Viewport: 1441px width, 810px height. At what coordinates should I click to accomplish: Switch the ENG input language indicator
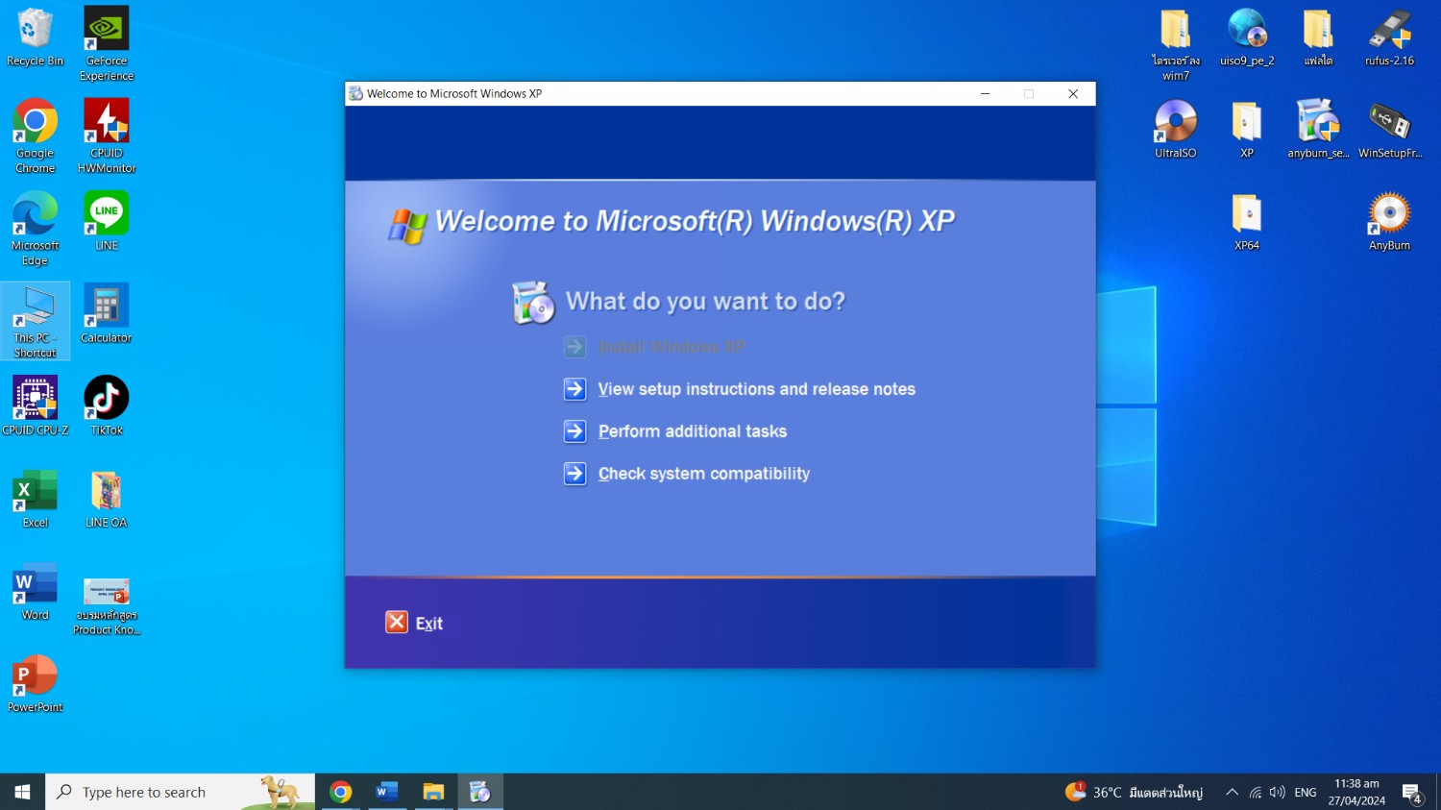[x=1306, y=793]
